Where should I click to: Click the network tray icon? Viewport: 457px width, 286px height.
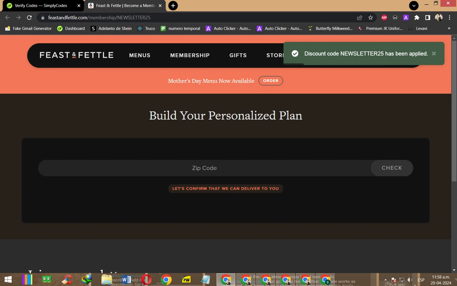click(402, 280)
